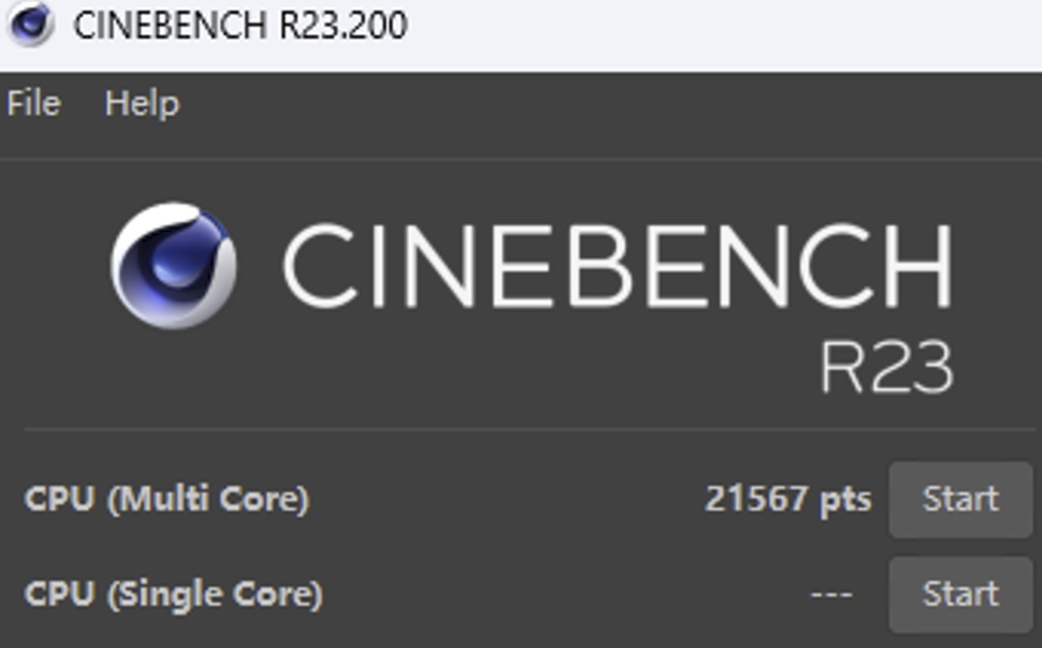1042x648 pixels.
Task: Open the File menu
Action: tap(33, 103)
